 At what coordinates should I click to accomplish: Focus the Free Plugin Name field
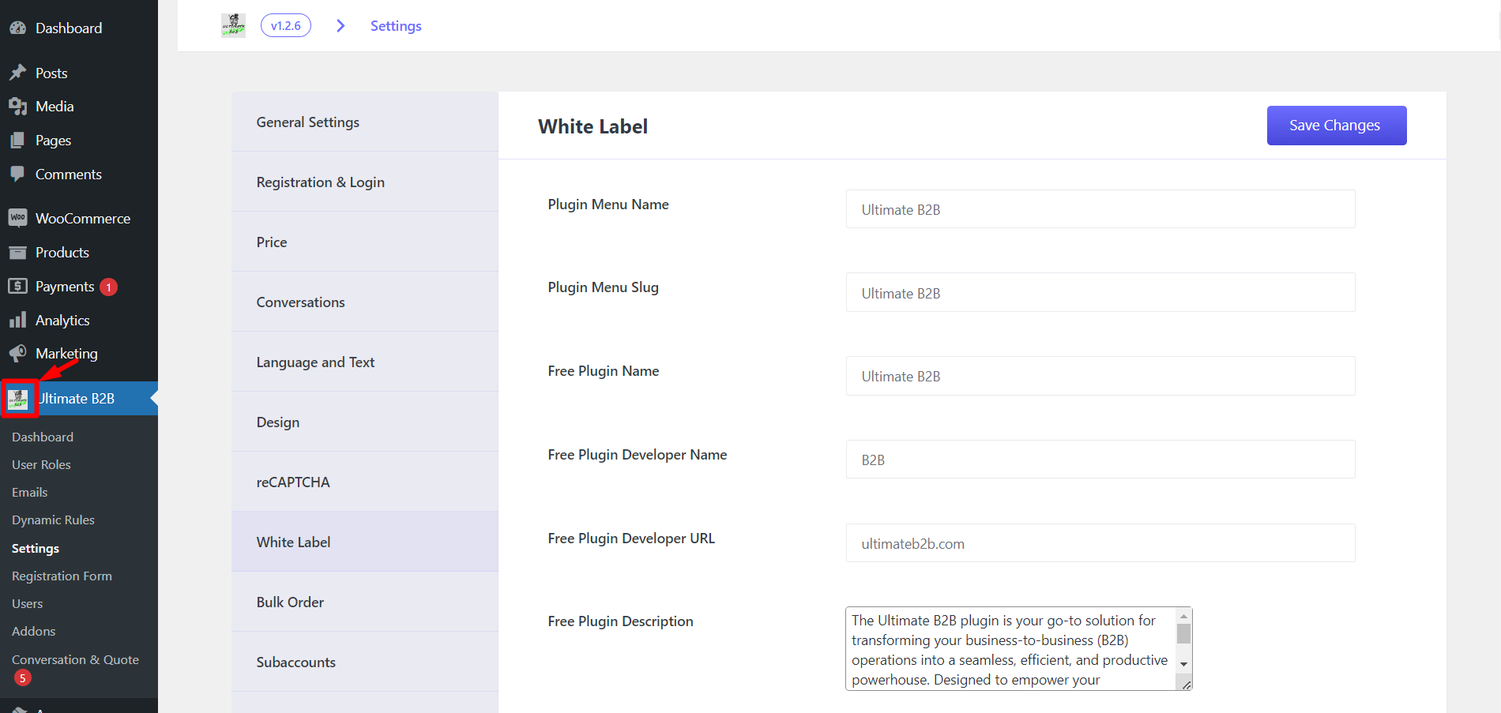tap(1100, 376)
